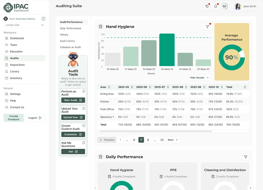The width and height of the screenshot is (263, 190).
Task: Open the Audit Library submenu item
Action: [x=67, y=41]
